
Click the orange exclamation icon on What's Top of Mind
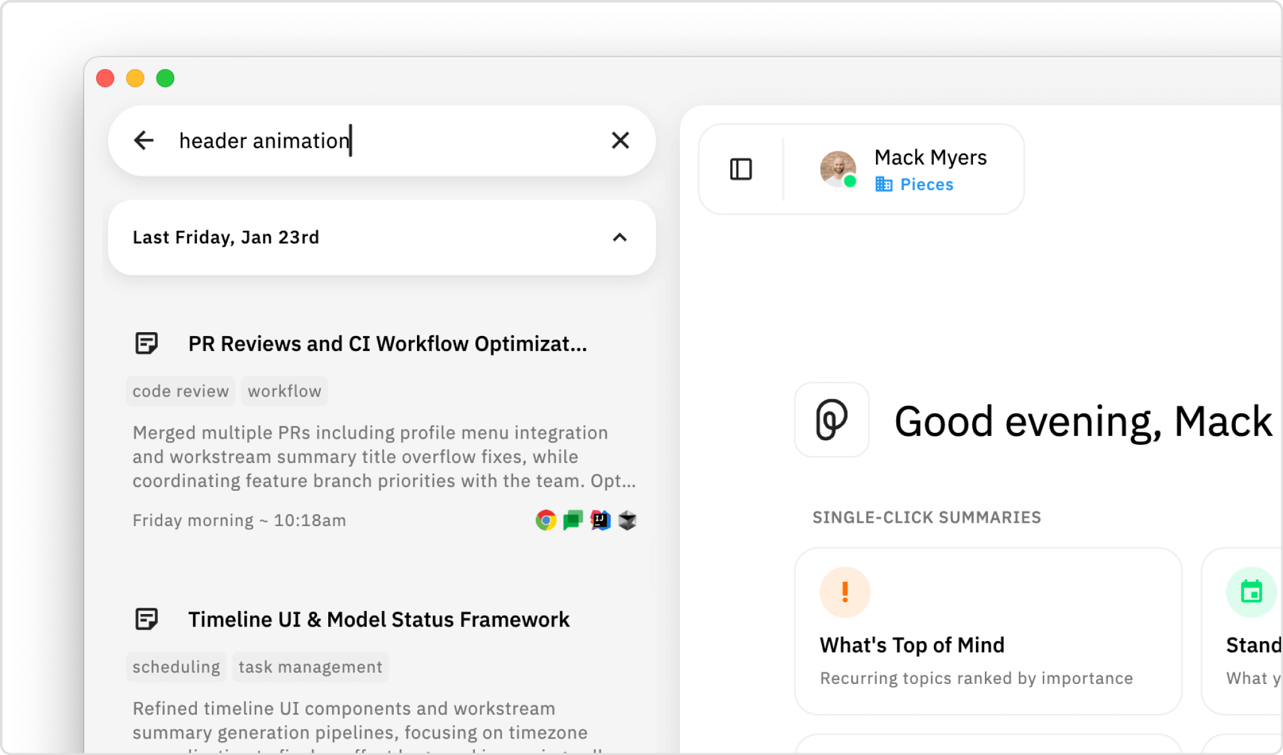[x=843, y=591]
